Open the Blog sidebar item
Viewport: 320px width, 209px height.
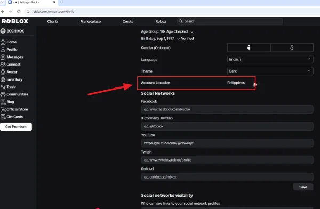point(7,102)
